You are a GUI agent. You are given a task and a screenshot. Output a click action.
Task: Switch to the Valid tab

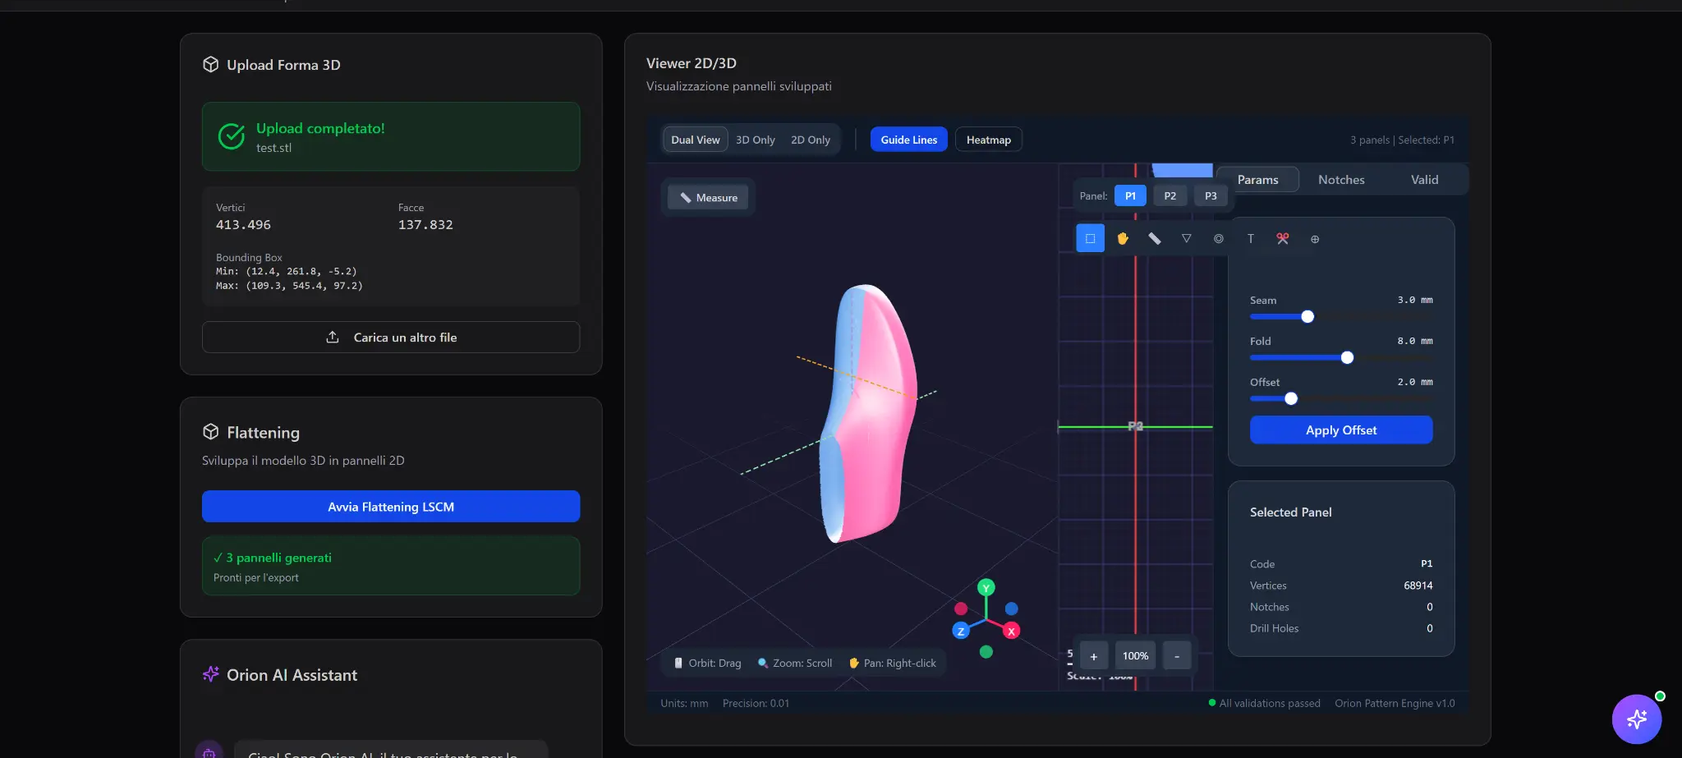[x=1424, y=180]
